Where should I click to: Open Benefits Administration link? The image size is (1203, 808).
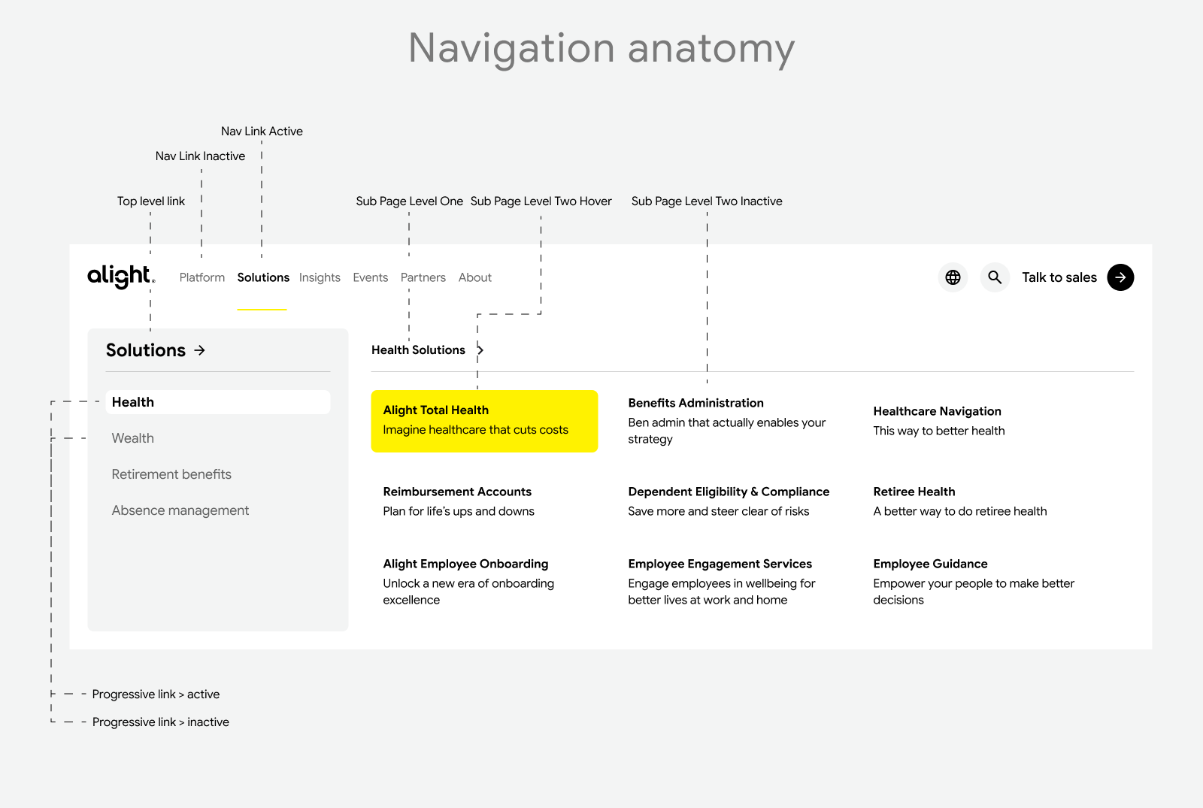pyautogui.click(x=696, y=403)
